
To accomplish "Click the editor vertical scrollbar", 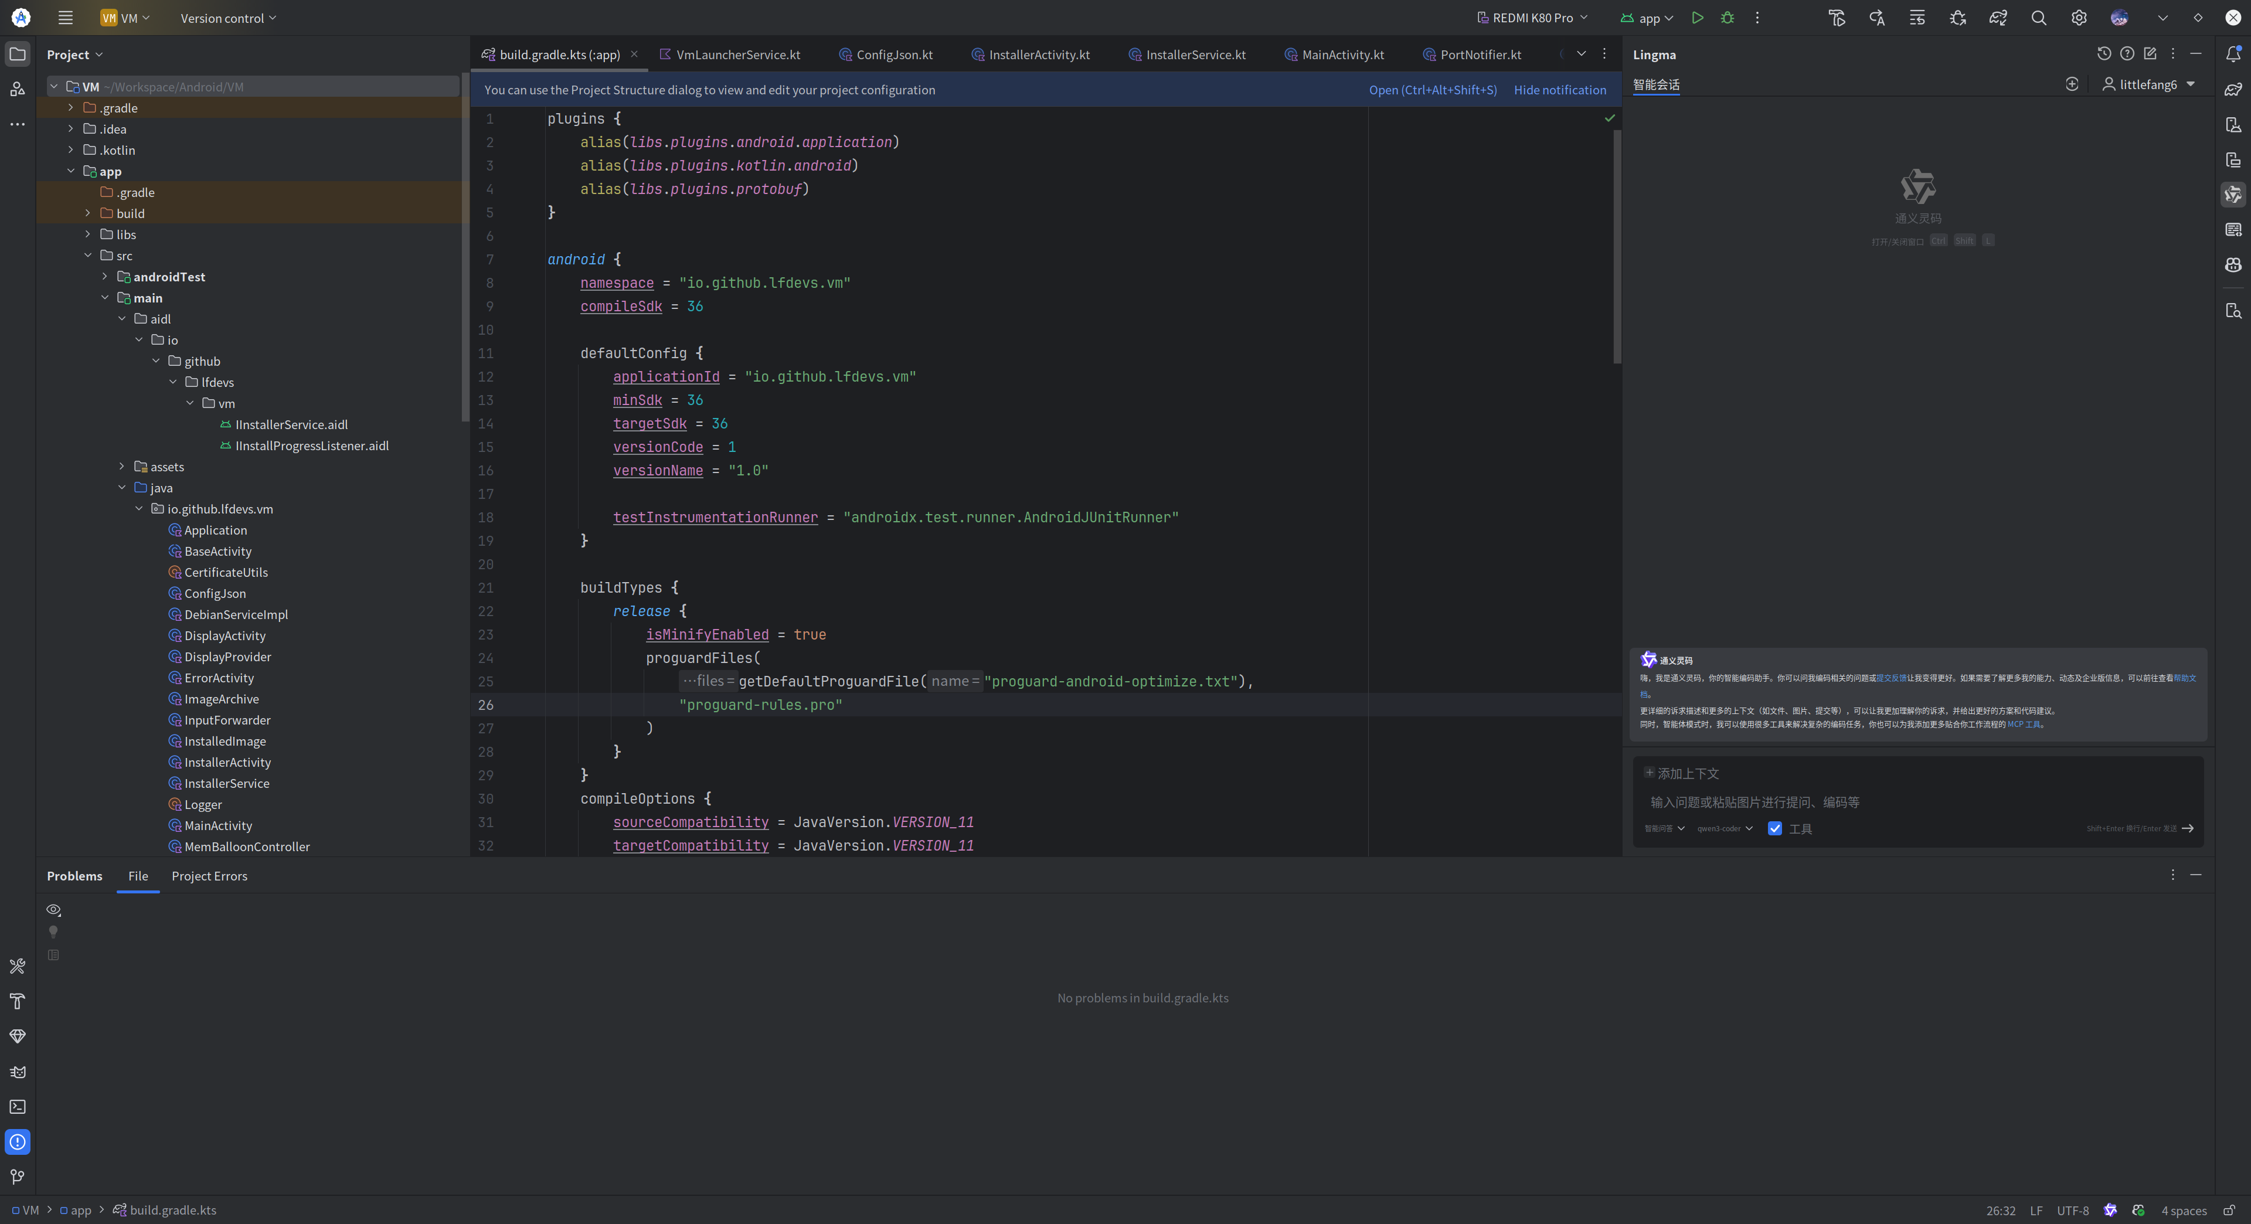I will point(1617,246).
